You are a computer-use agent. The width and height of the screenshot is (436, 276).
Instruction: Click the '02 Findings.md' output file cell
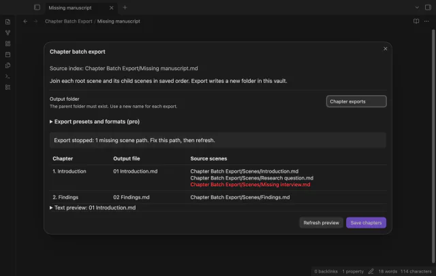click(131, 197)
